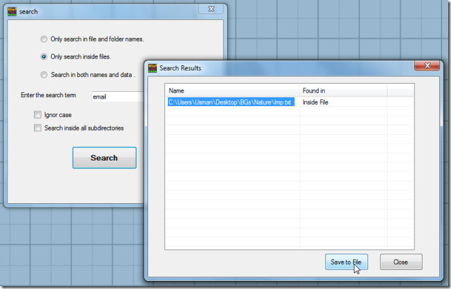Click the Close button in Search Results

(401, 262)
